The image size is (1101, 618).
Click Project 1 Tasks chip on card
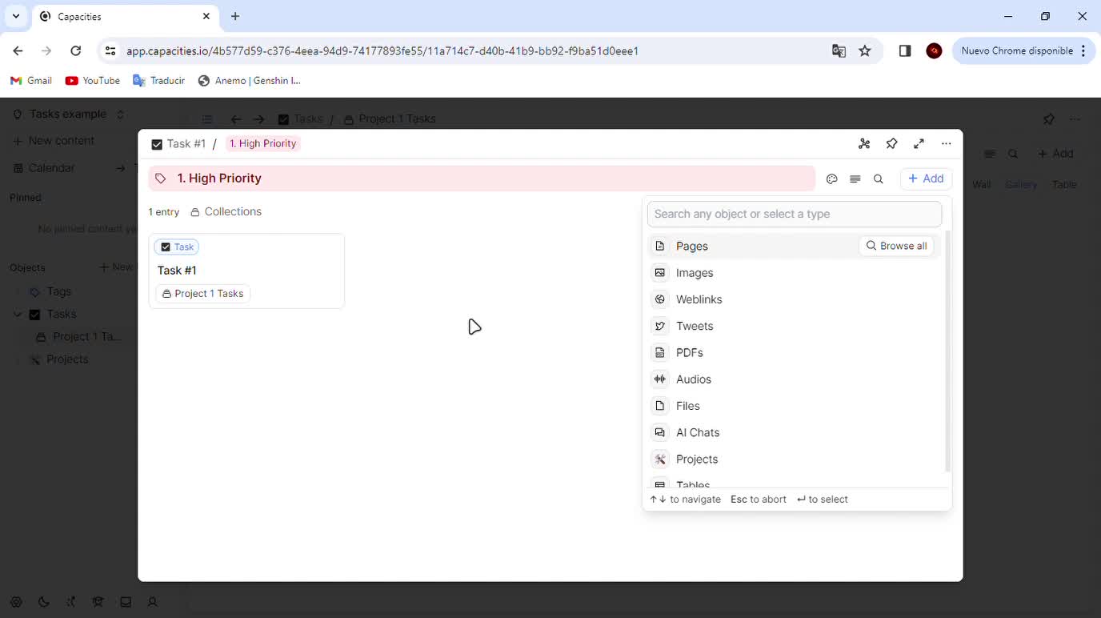tap(203, 294)
